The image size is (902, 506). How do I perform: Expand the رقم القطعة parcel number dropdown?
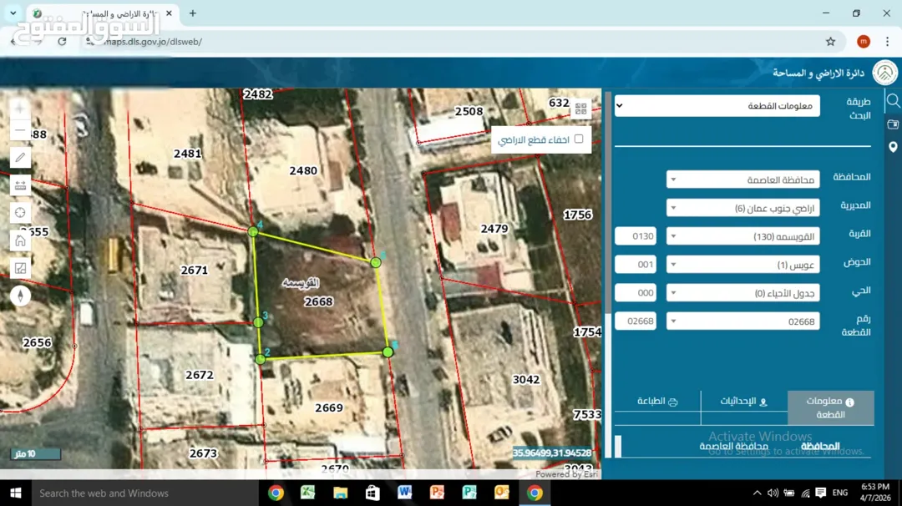[743, 321]
